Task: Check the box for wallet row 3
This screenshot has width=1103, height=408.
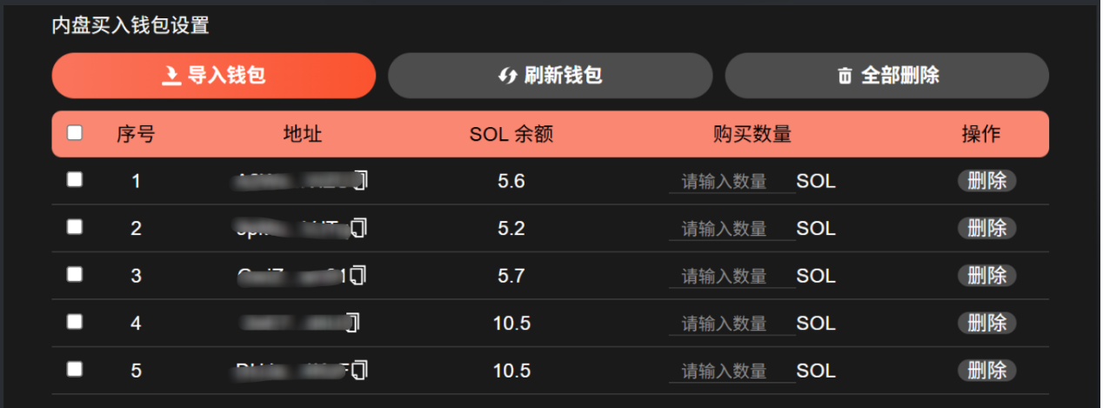Action: (x=75, y=274)
